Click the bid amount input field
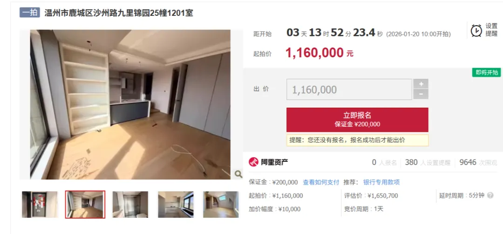This screenshot has width=503, height=234. [x=349, y=89]
